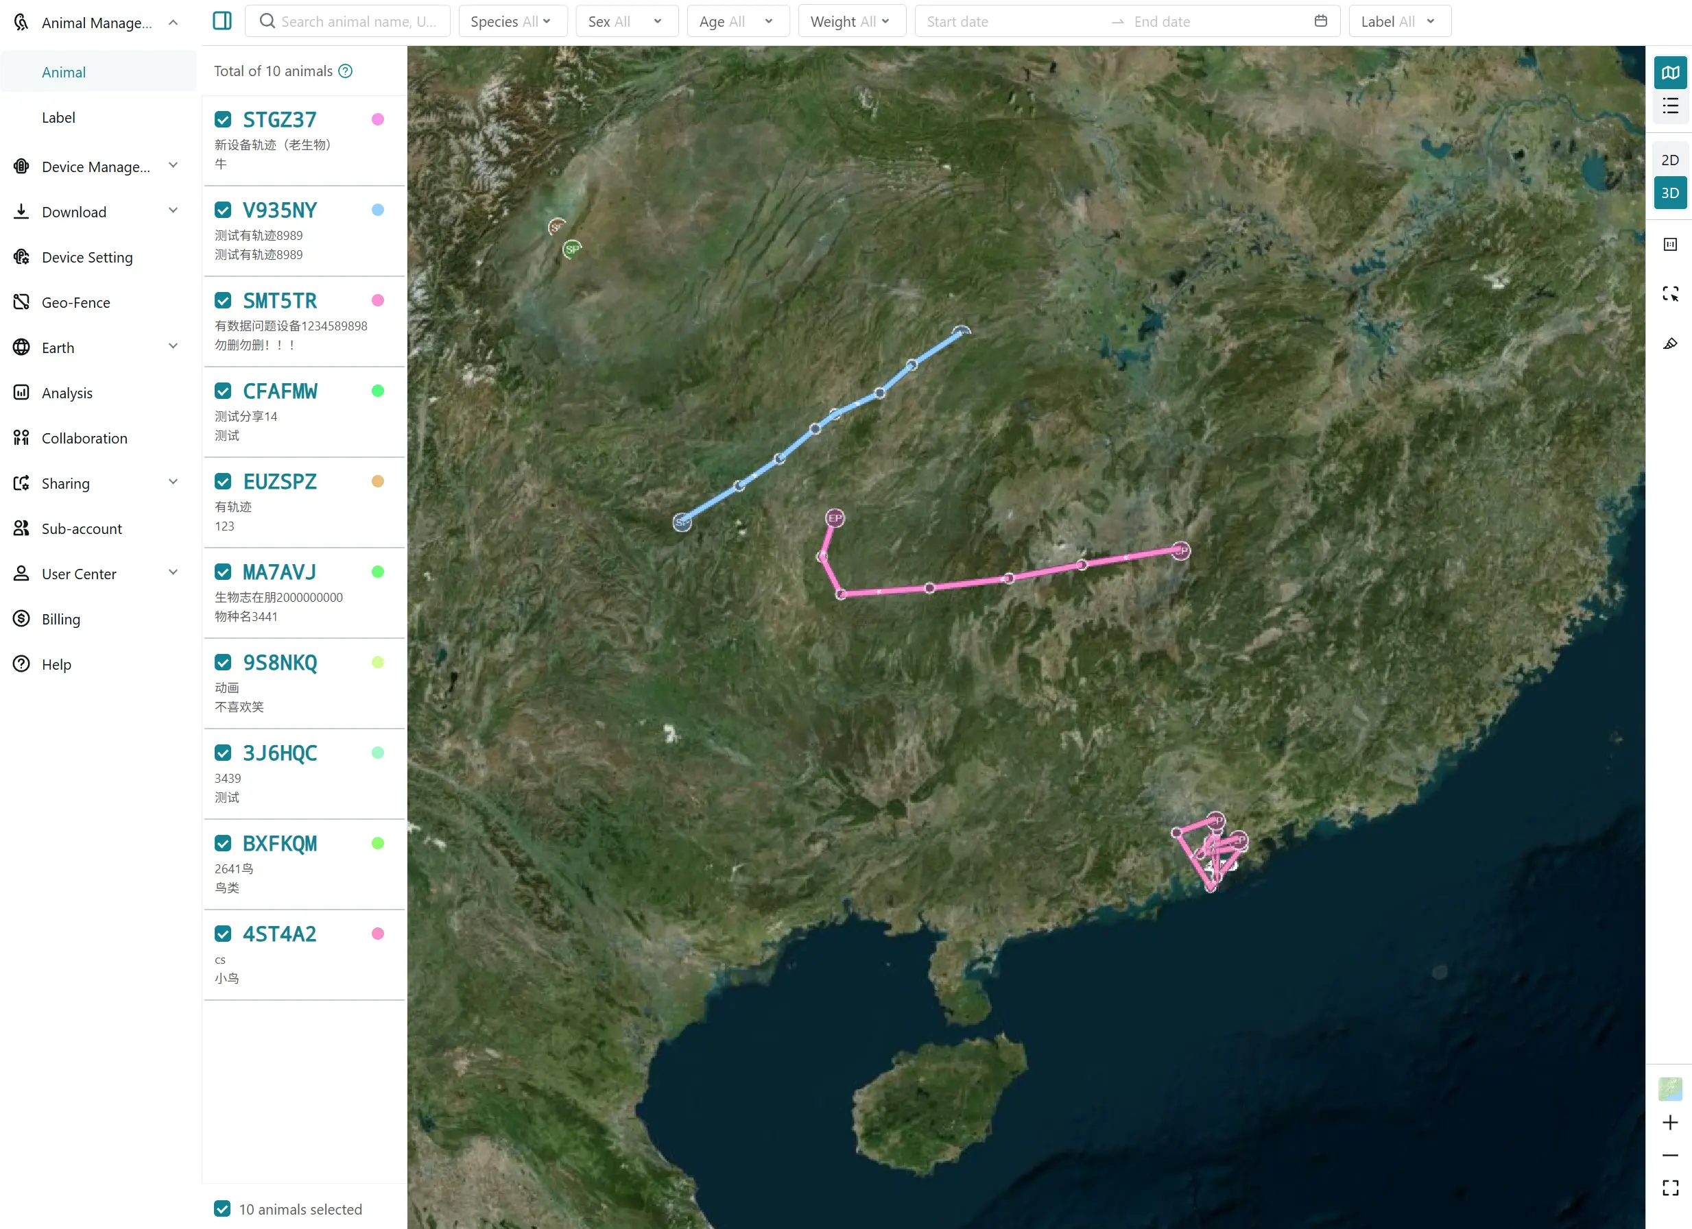Click the help icon beside total animals
The height and width of the screenshot is (1229, 1692).
pyautogui.click(x=346, y=71)
